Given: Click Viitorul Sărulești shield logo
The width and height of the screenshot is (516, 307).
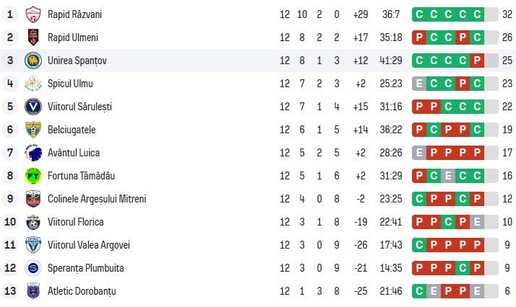Looking at the screenshot, I should pyautogui.click(x=33, y=106).
